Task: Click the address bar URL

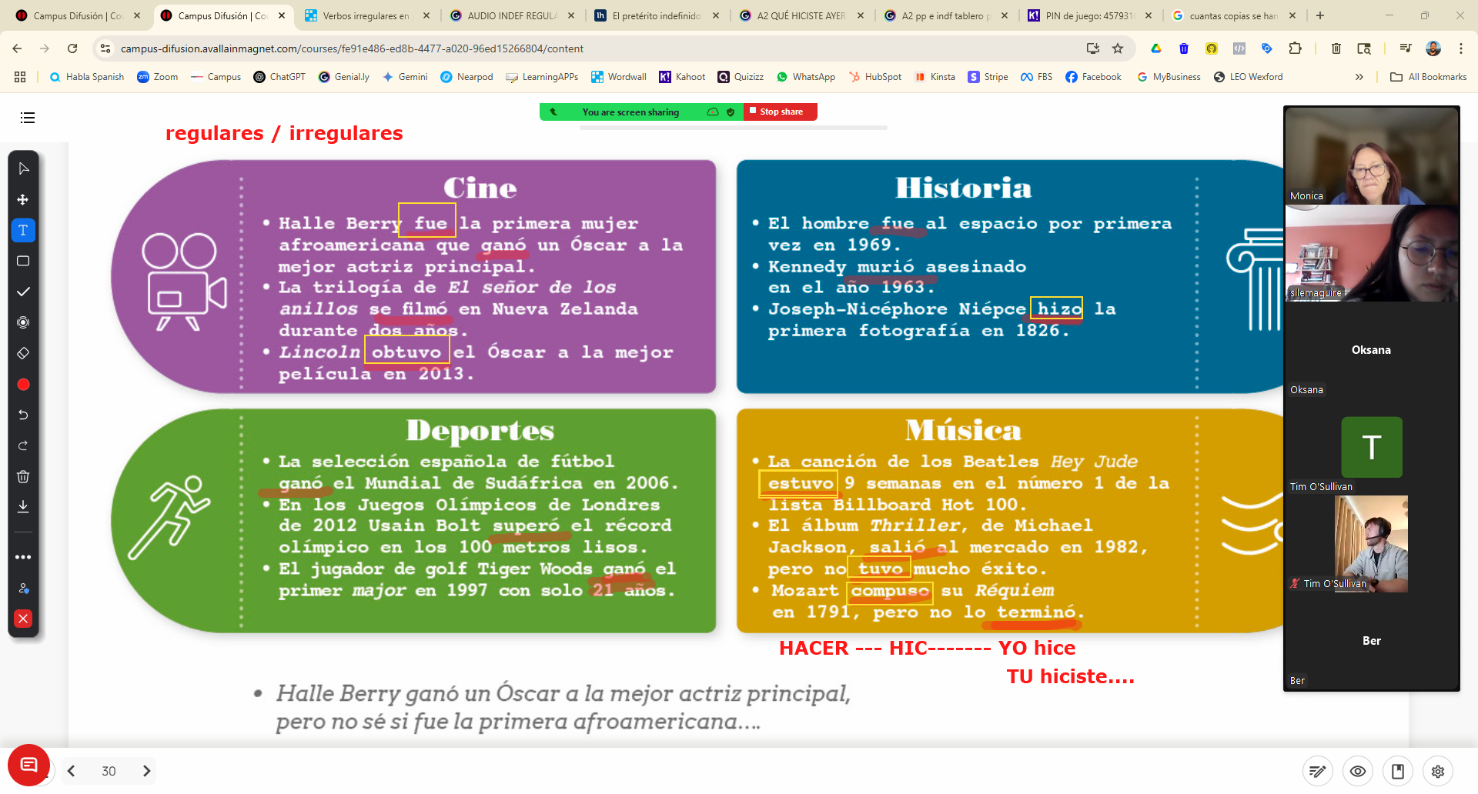Action: (x=352, y=48)
